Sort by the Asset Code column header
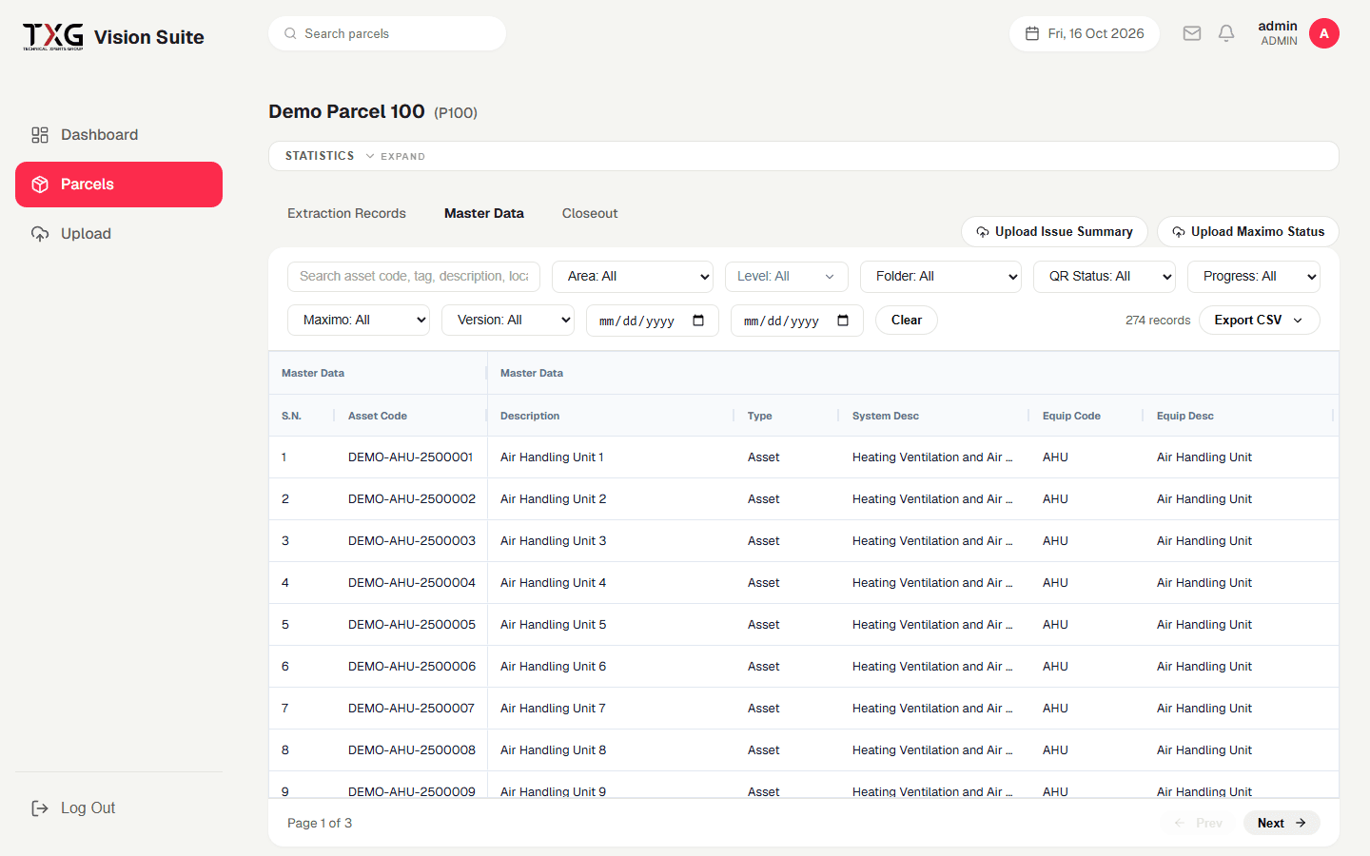Viewport: 1370px width, 856px height. click(378, 416)
